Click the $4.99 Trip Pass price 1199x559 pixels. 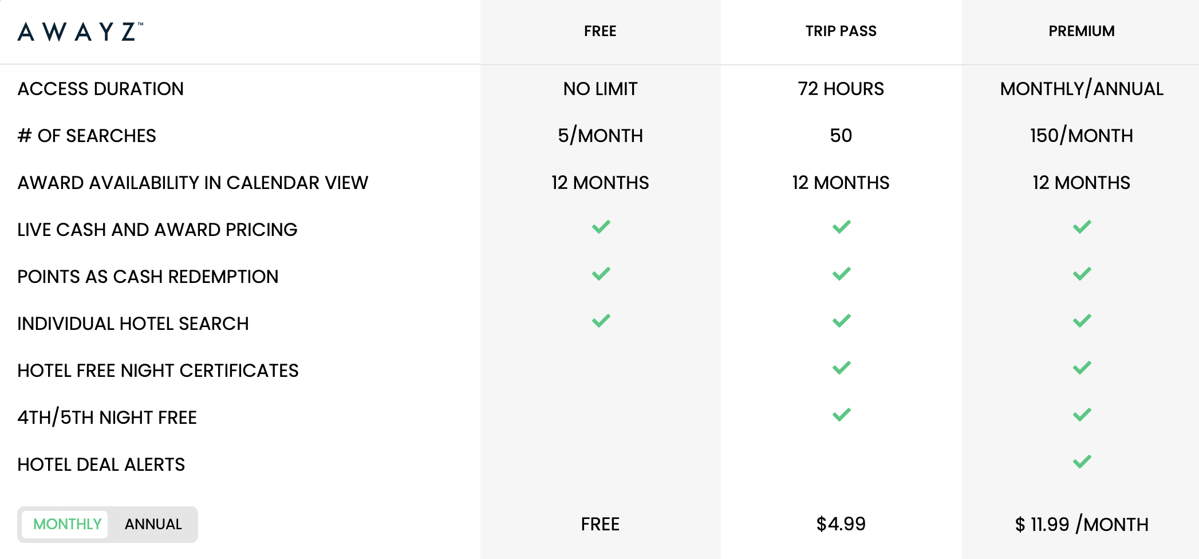841,524
